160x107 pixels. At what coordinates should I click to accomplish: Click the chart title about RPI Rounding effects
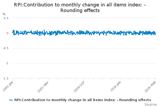coord(80,8)
